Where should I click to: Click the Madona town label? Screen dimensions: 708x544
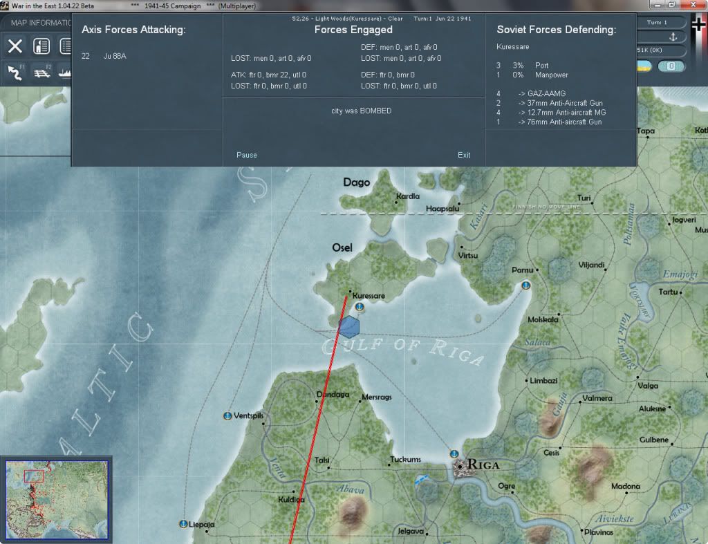625,486
